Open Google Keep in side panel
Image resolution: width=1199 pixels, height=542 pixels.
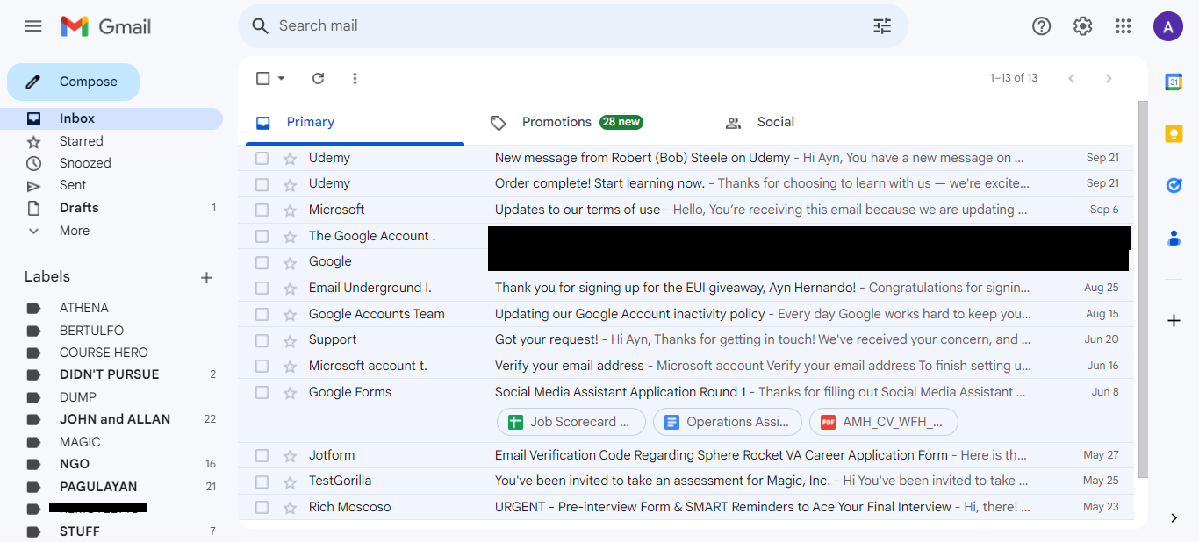[x=1174, y=133]
